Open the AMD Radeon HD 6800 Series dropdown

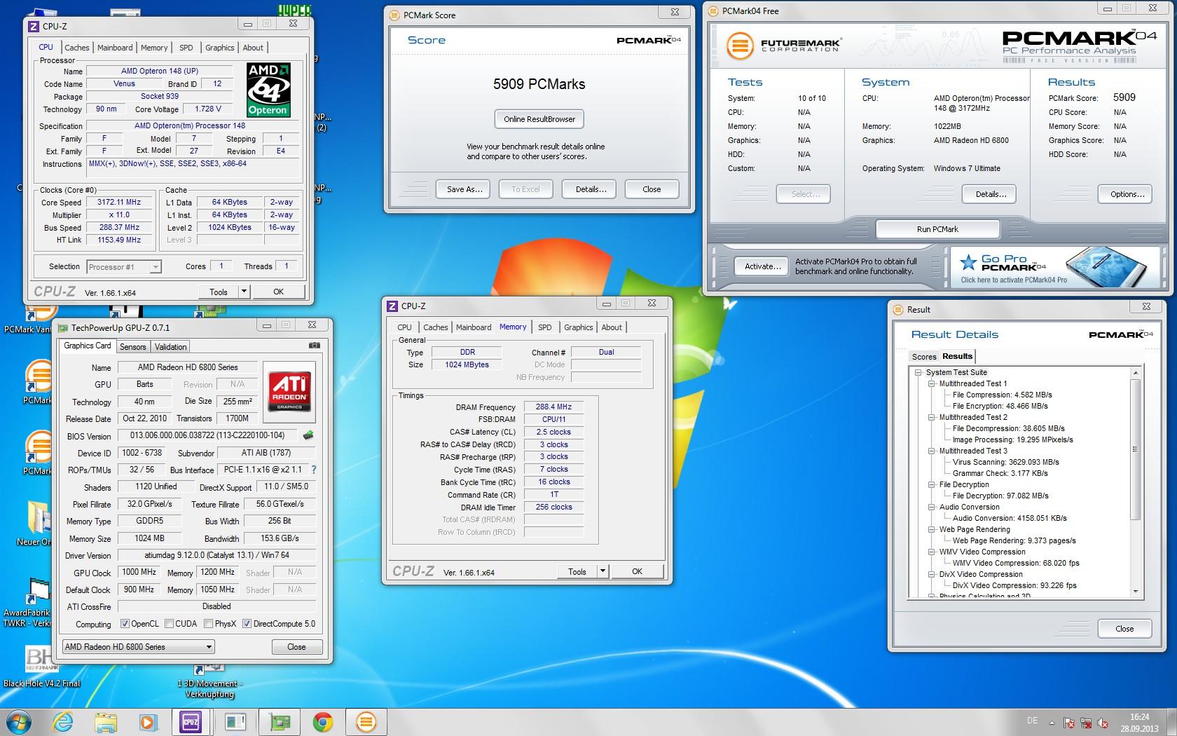tap(138, 647)
